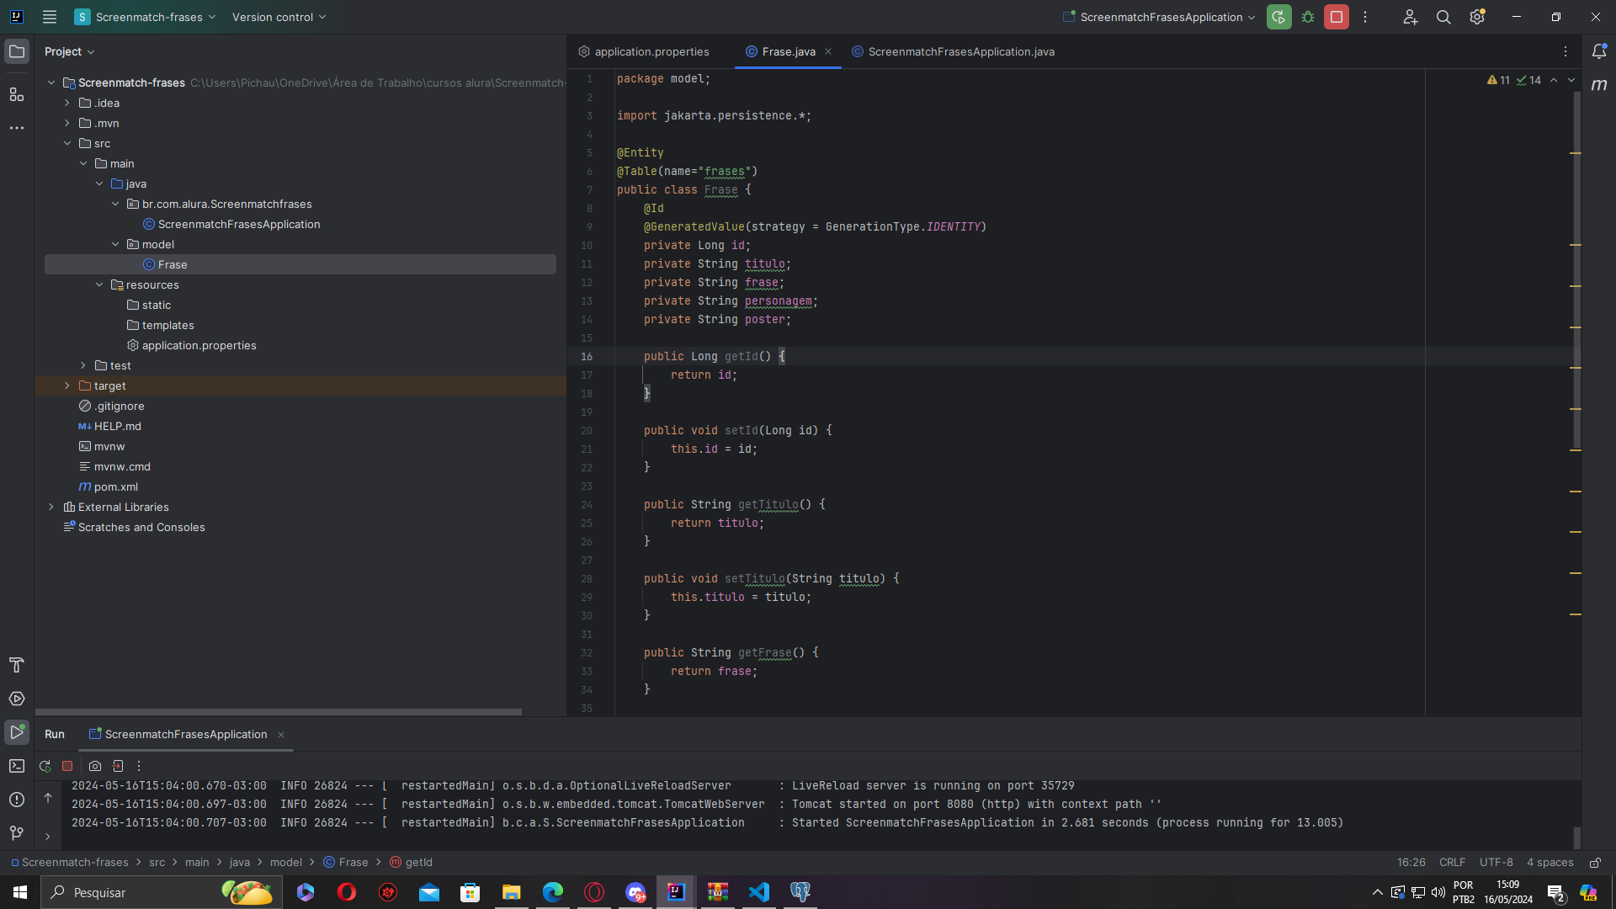Open Screenmatch-frases project dropdown

coord(146,17)
